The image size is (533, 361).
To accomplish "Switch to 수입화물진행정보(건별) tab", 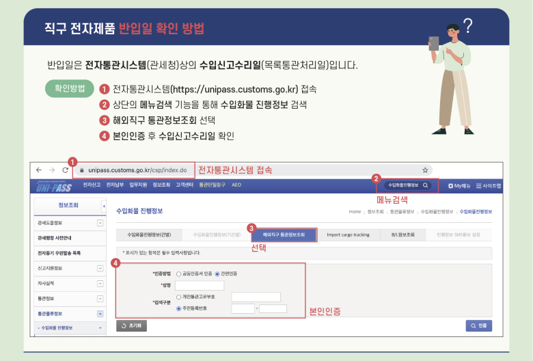I will (149, 235).
